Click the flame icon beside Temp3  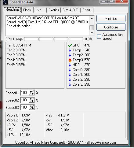[70, 60]
